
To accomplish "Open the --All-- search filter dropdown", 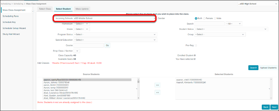I will [234, 24].
